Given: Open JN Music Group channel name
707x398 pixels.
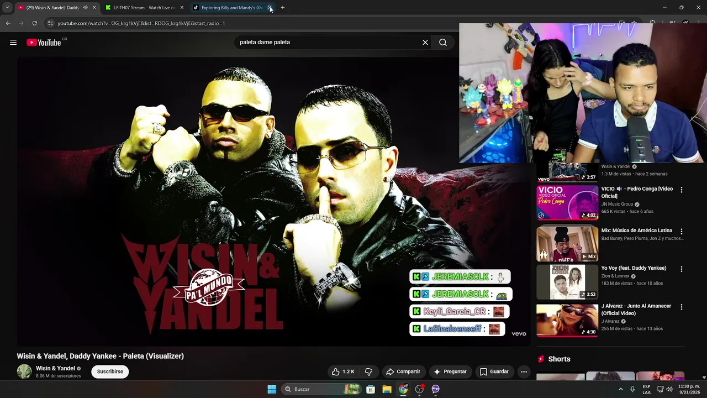Looking at the screenshot, I should tap(617, 205).
